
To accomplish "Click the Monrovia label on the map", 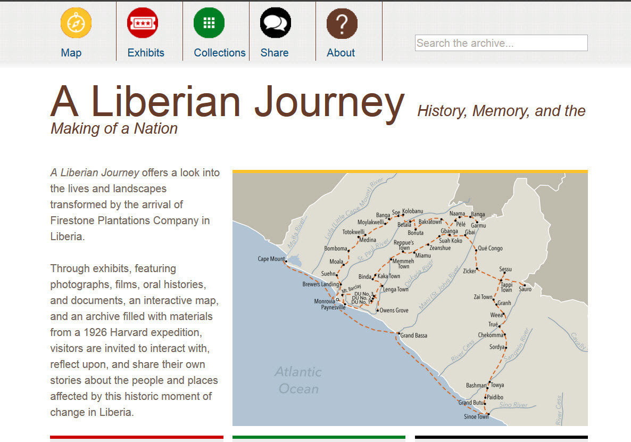I will point(325,301).
